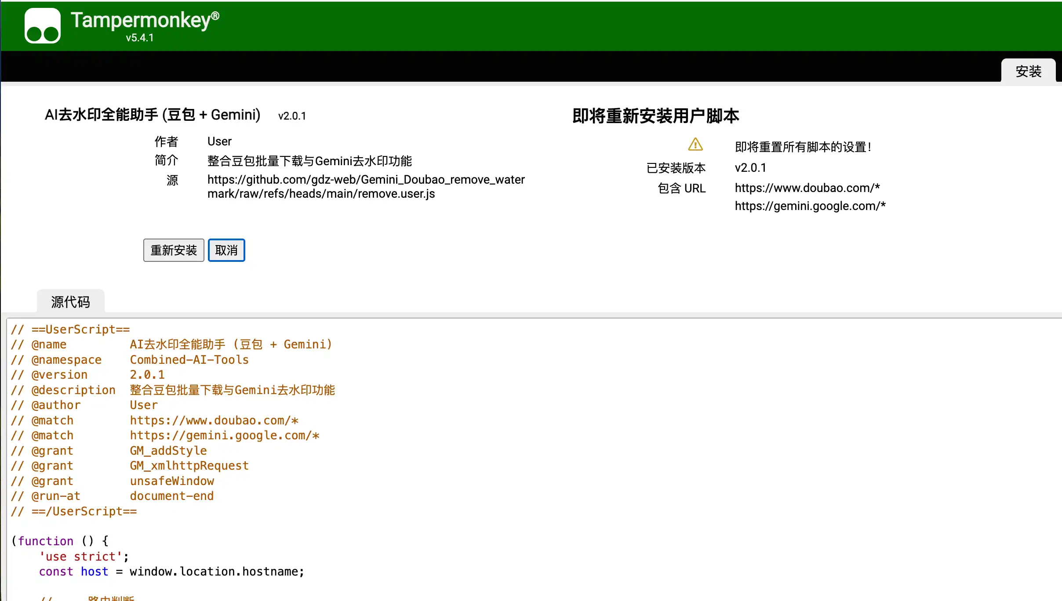Click the const host code line
Viewport: 1062px width, 601px height.
tap(171, 572)
